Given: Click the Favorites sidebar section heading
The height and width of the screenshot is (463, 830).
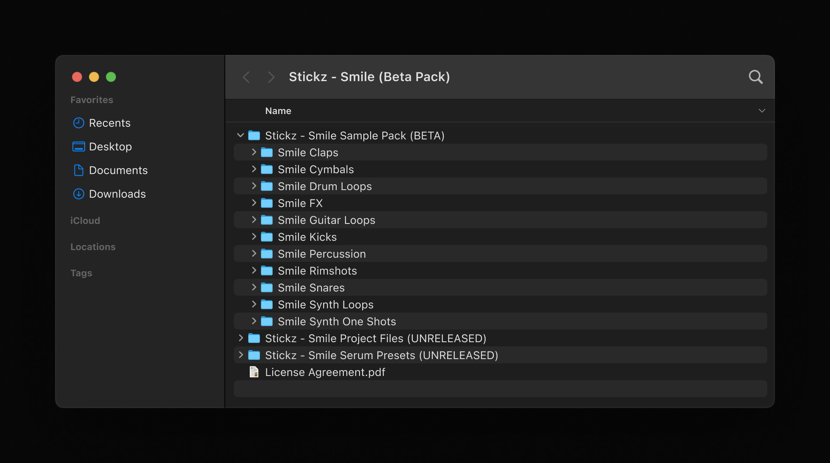Looking at the screenshot, I should pos(92,100).
